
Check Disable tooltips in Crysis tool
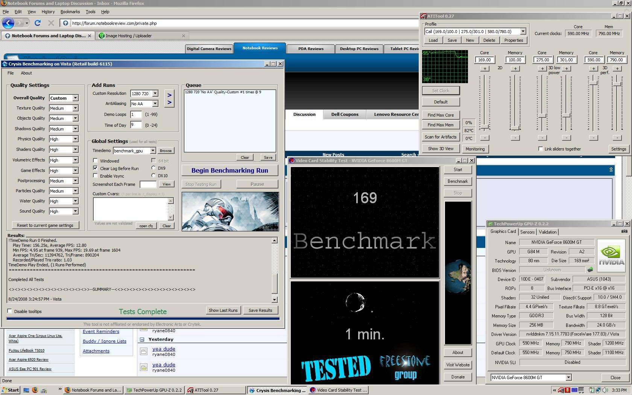click(x=9, y=311)
